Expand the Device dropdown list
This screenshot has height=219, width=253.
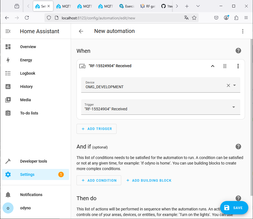tap(234, 85)
